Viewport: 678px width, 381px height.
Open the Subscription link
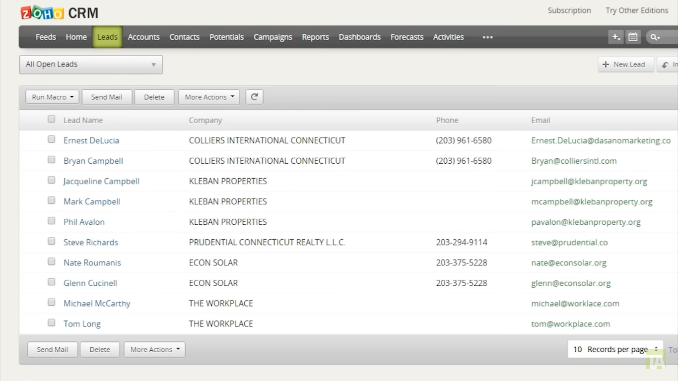pyautogui.click(x=569, y=10)
